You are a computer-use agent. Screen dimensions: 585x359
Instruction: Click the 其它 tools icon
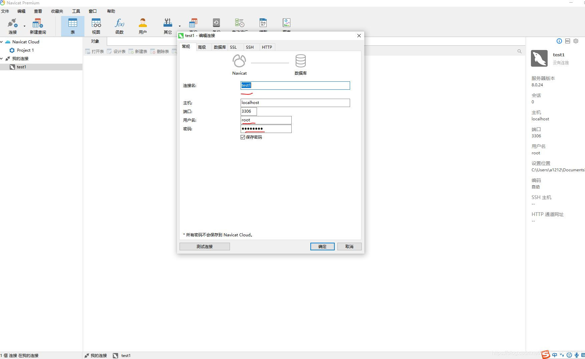tap(168, 23)
